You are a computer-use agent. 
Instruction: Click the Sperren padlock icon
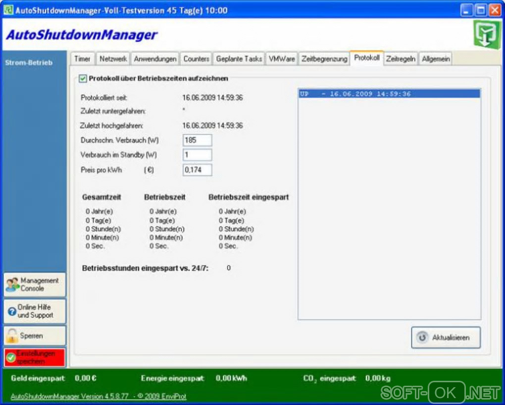[x=12, y=336]
